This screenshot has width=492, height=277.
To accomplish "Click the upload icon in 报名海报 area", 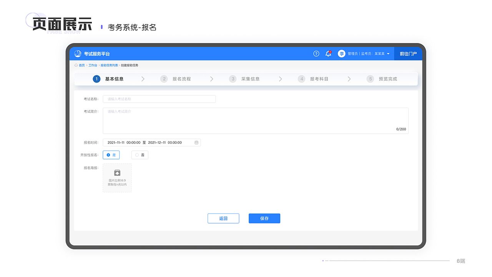I will click(117, 173).
